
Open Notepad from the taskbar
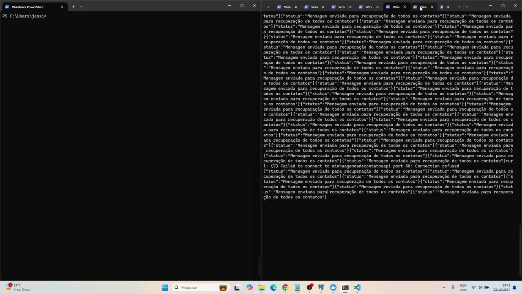coord(297,287)
